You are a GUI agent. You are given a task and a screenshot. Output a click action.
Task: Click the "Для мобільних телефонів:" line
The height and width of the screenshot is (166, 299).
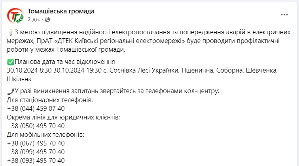[x=46, y=134]
